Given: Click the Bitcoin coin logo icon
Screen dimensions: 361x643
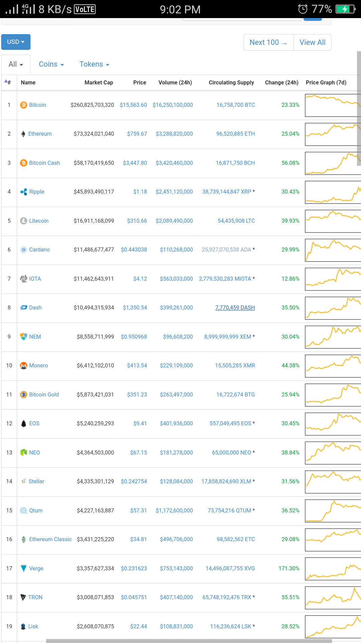Looking at the screenshot, I should point(23,105).
